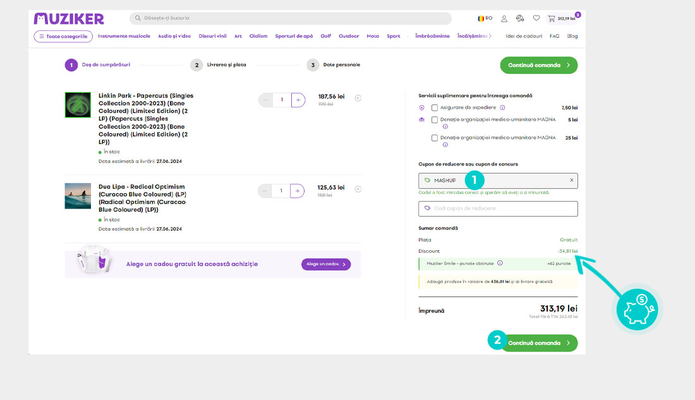
Task: Click the MAGNA donation heart icon
Action: pyautogui.click(x=422, y=119)
